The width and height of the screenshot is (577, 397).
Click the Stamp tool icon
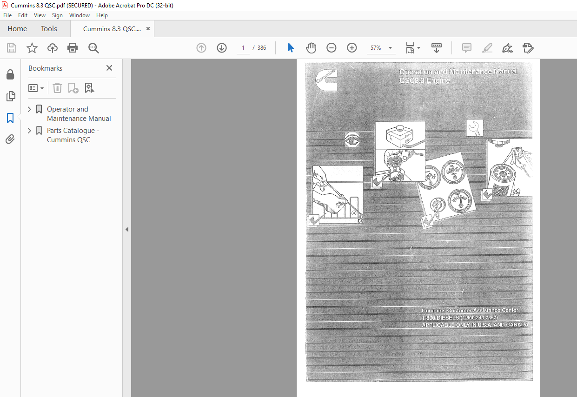pos(528,48)
